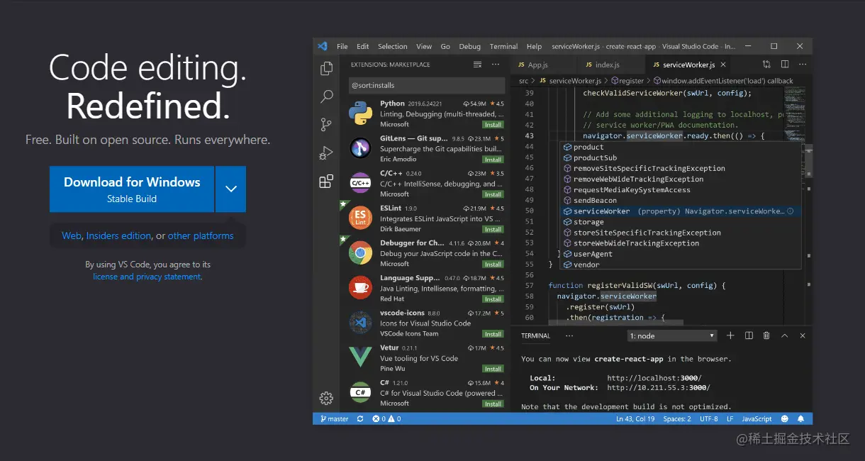The height and width of the screenshot is (461, 865).
Task: Install the C/C++ extension
Action: (493, 194)
